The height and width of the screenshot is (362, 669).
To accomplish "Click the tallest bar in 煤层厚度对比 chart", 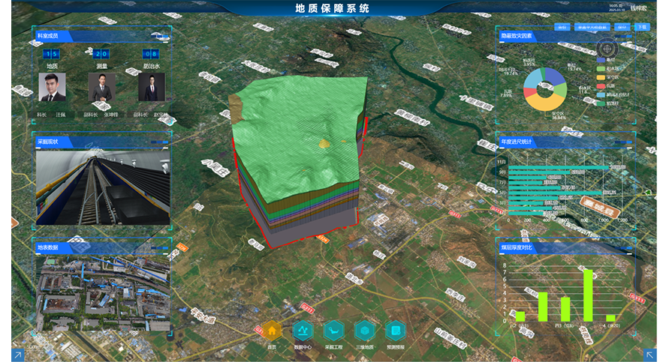I will tap(588, 295).
